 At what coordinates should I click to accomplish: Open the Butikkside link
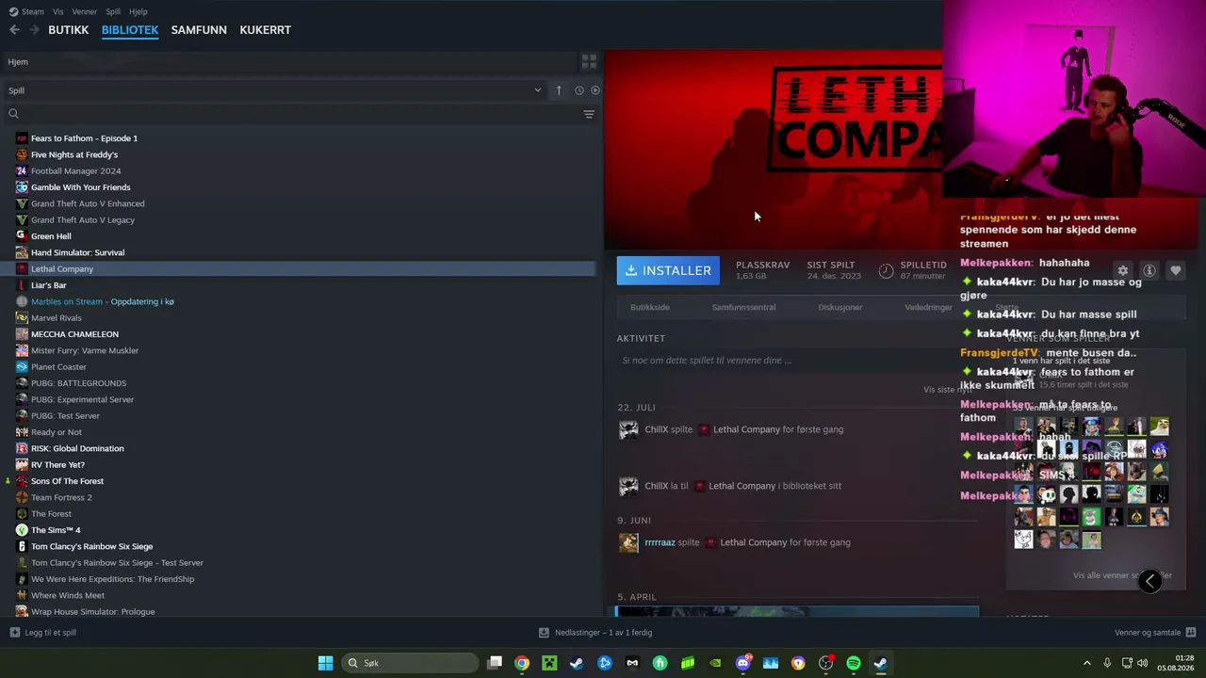[650, 307]
